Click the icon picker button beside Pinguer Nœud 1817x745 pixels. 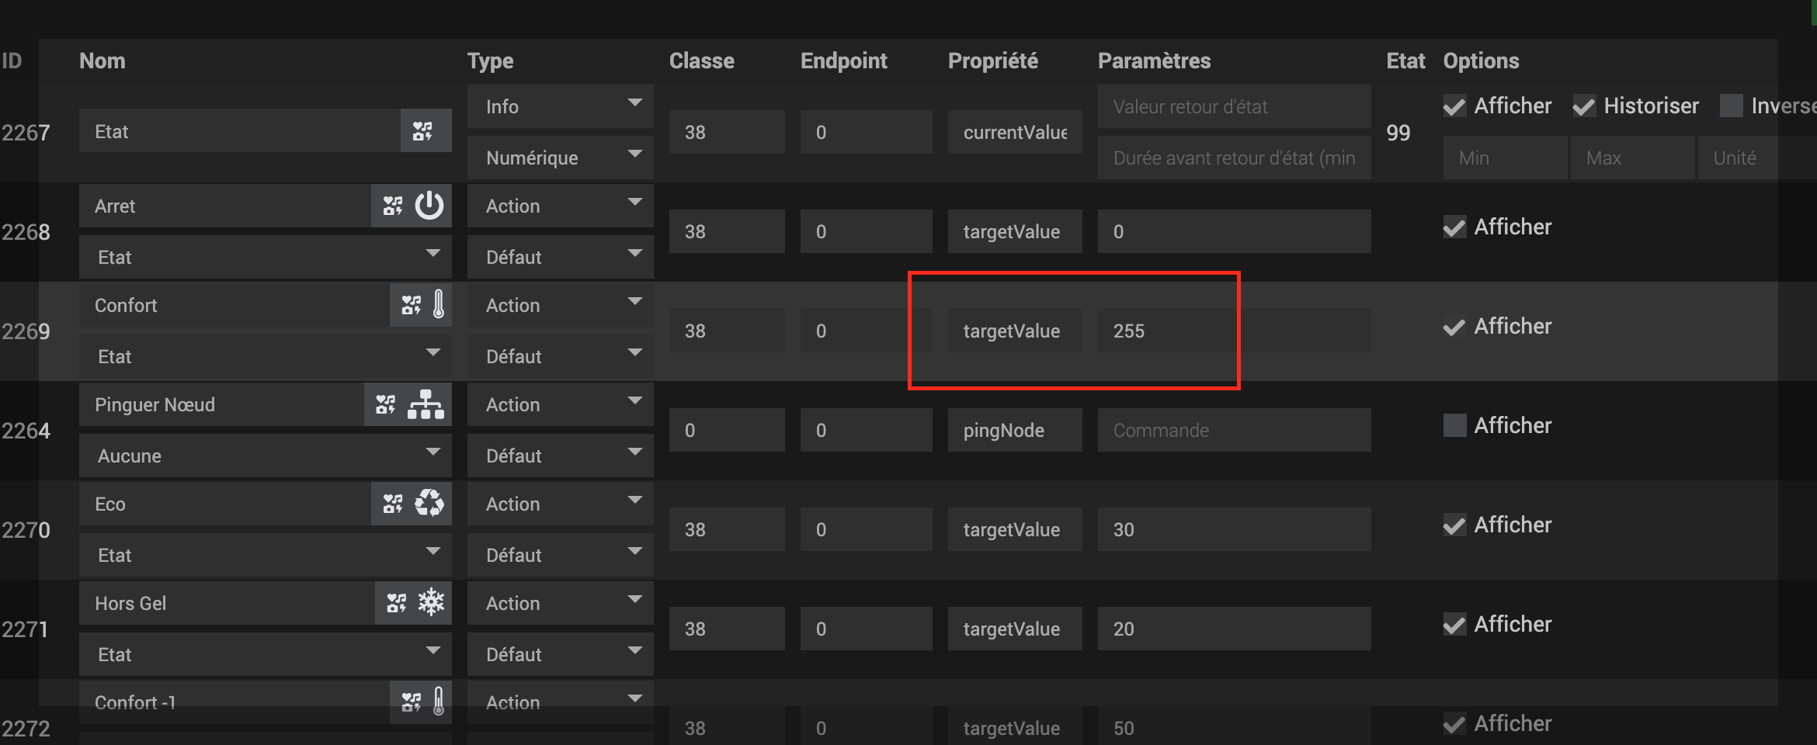pos(385,404)
